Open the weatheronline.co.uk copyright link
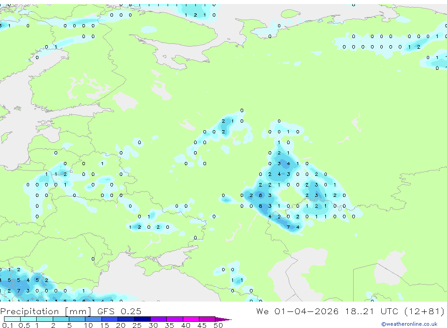447x328 pixels. coord(409,324)
